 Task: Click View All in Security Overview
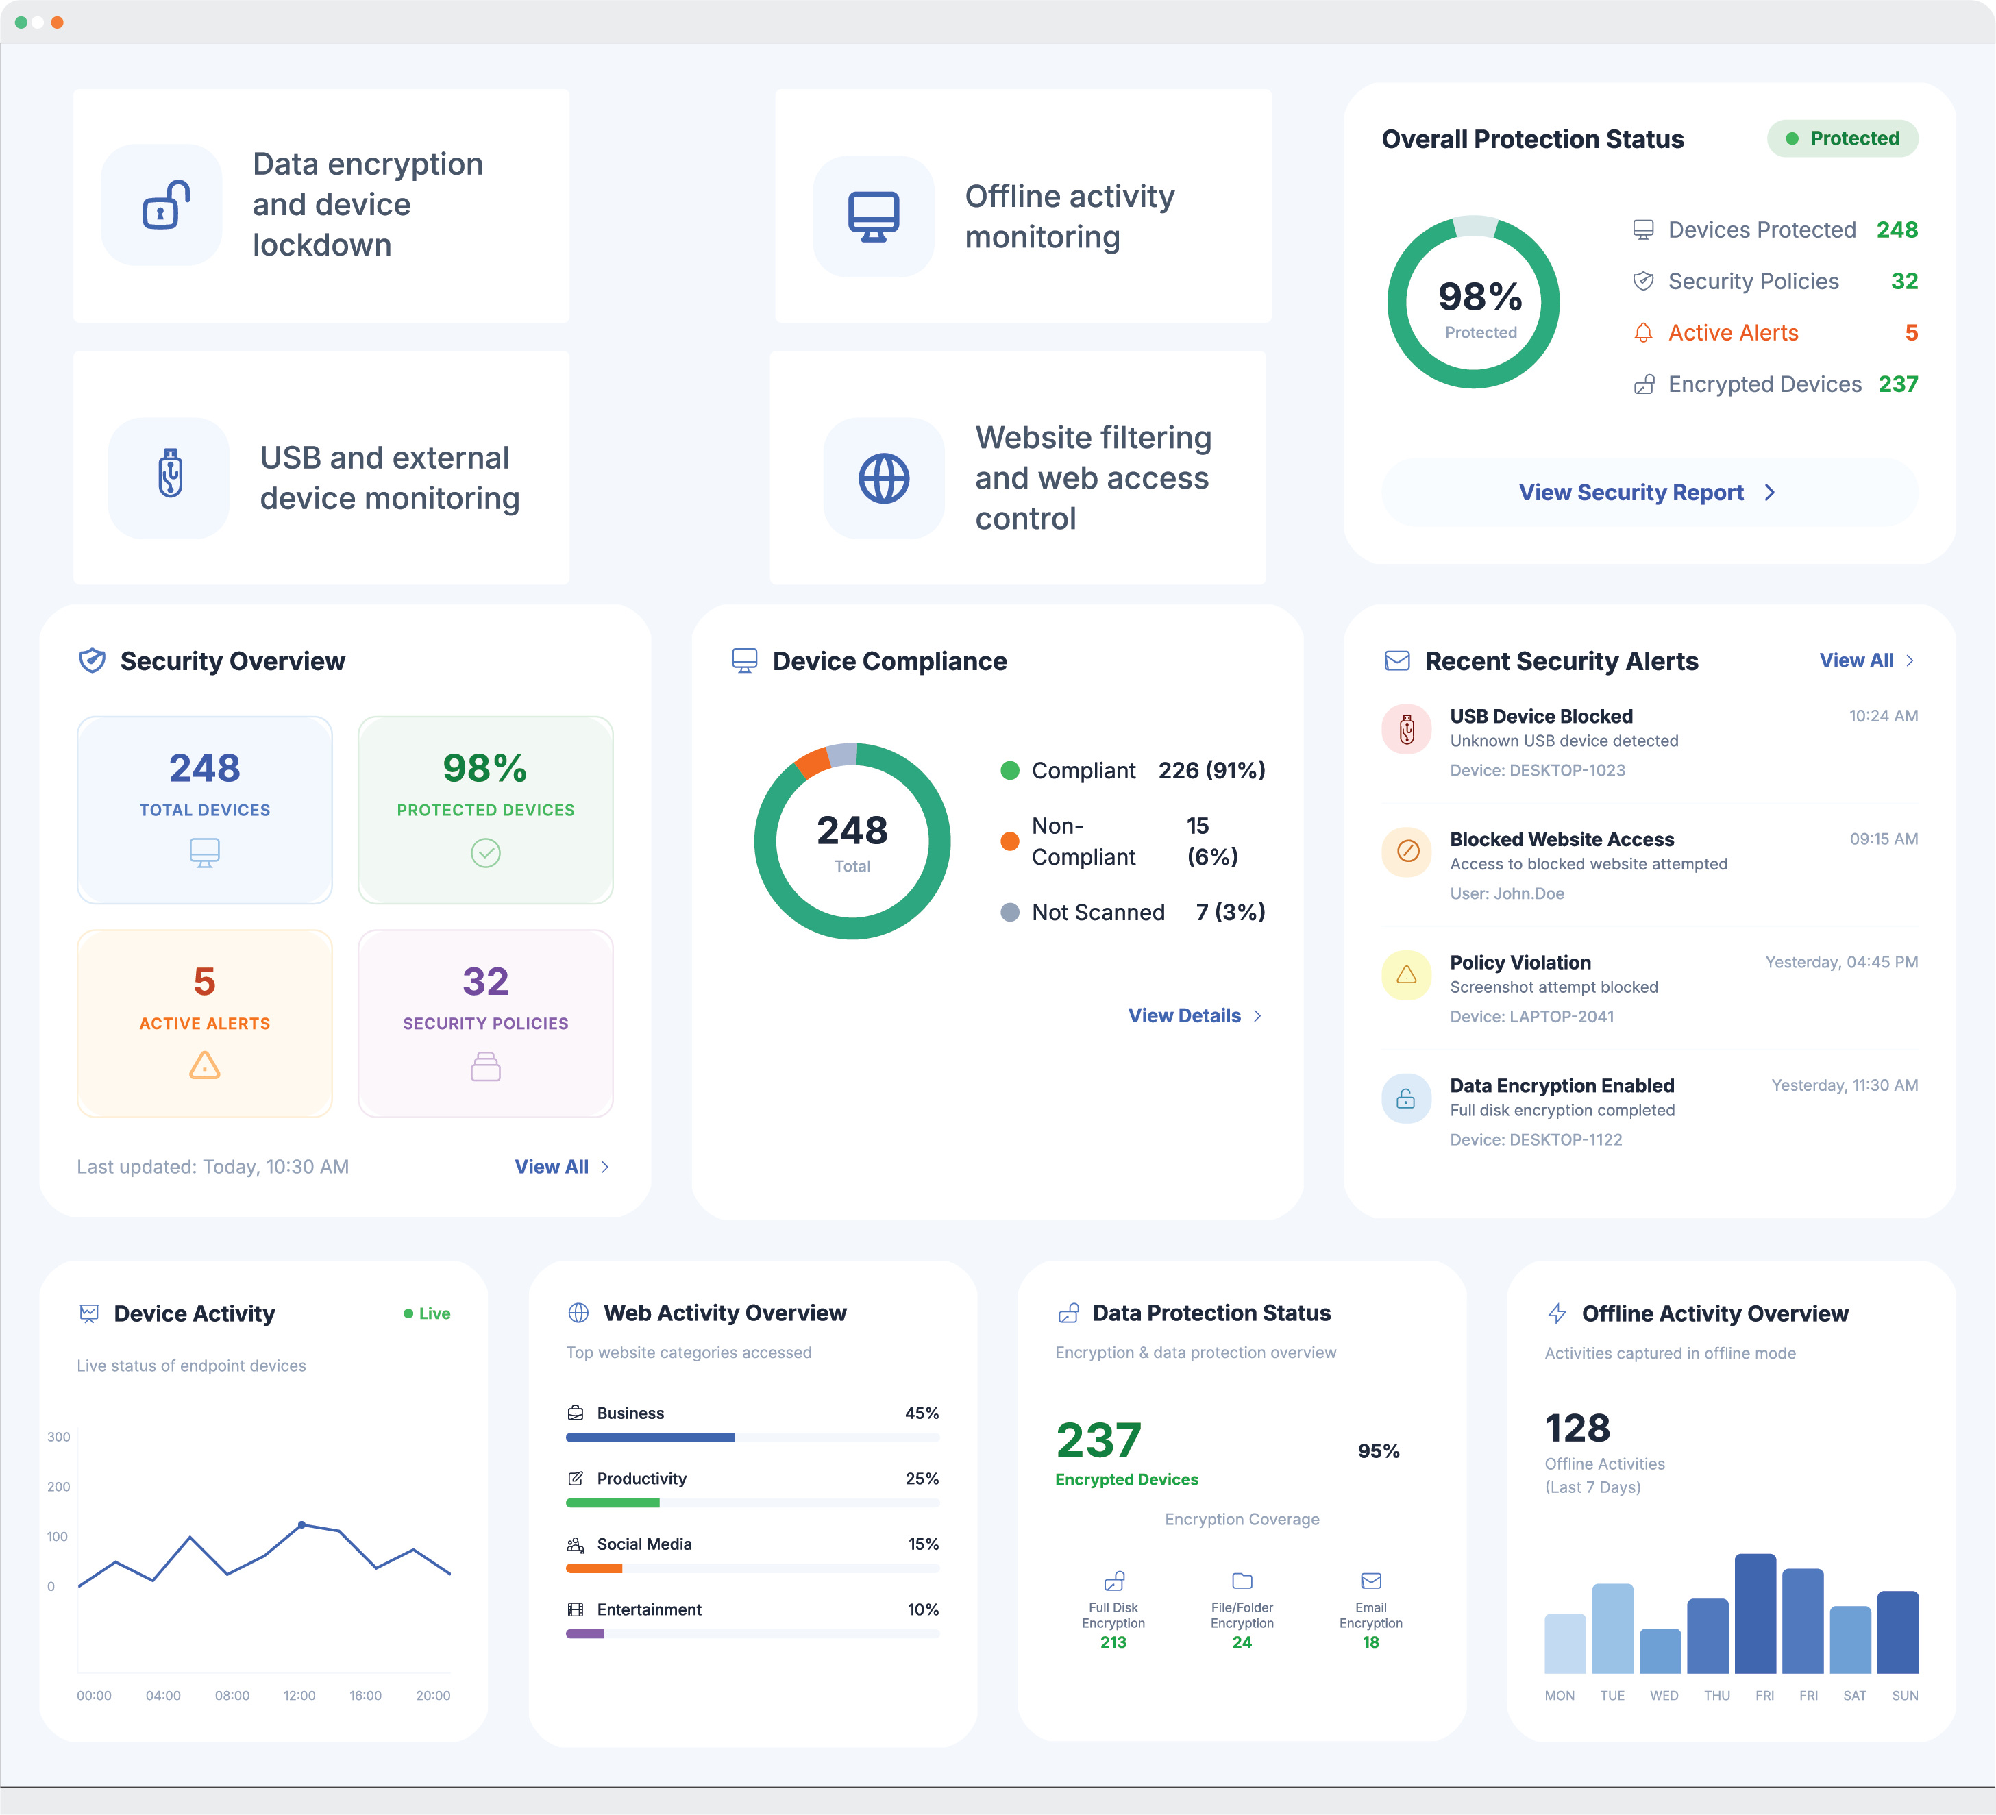[561, 1166]
